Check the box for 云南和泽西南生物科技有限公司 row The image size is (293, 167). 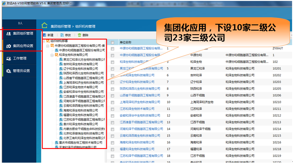click(113, 136)
